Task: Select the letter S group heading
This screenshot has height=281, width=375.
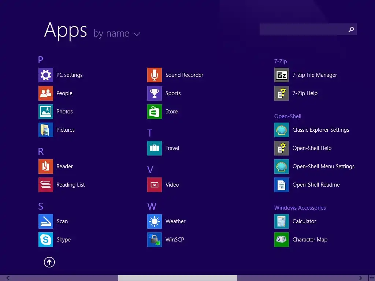Action: [41, 206]
